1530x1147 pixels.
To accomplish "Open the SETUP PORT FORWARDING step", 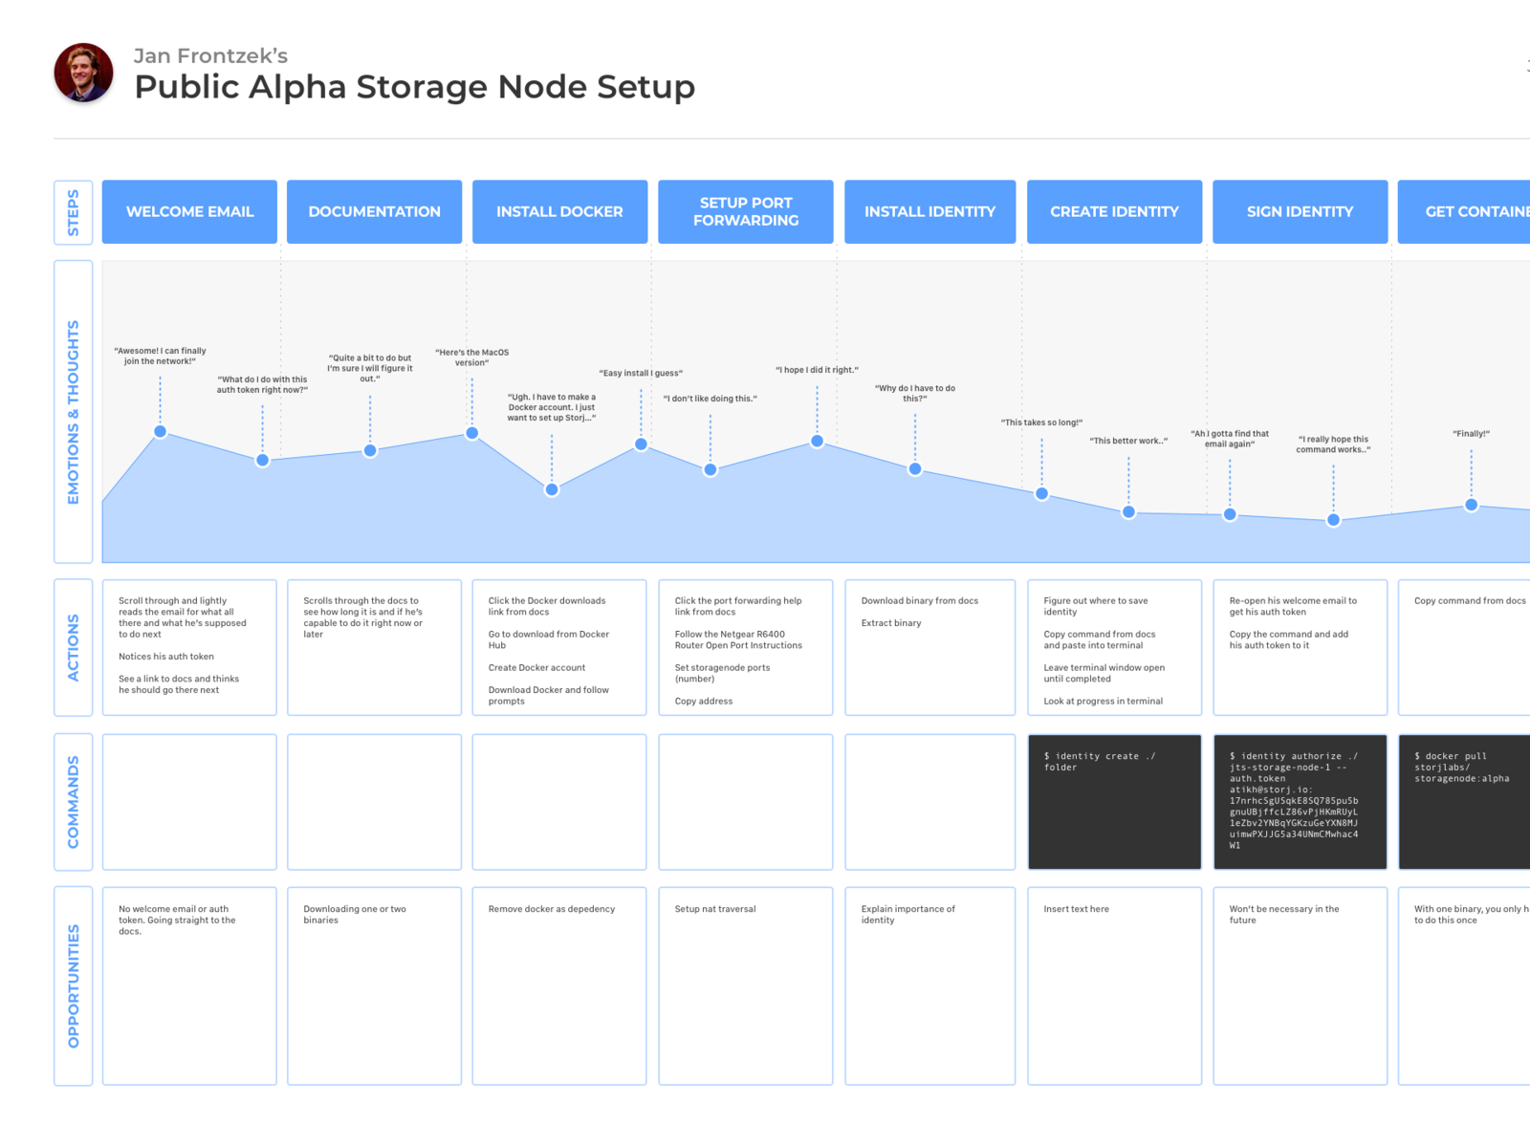I will click(745, 211).
